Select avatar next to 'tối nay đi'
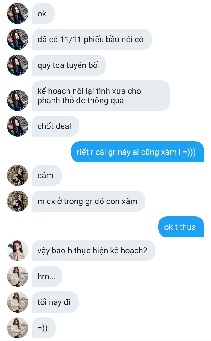 18,302
